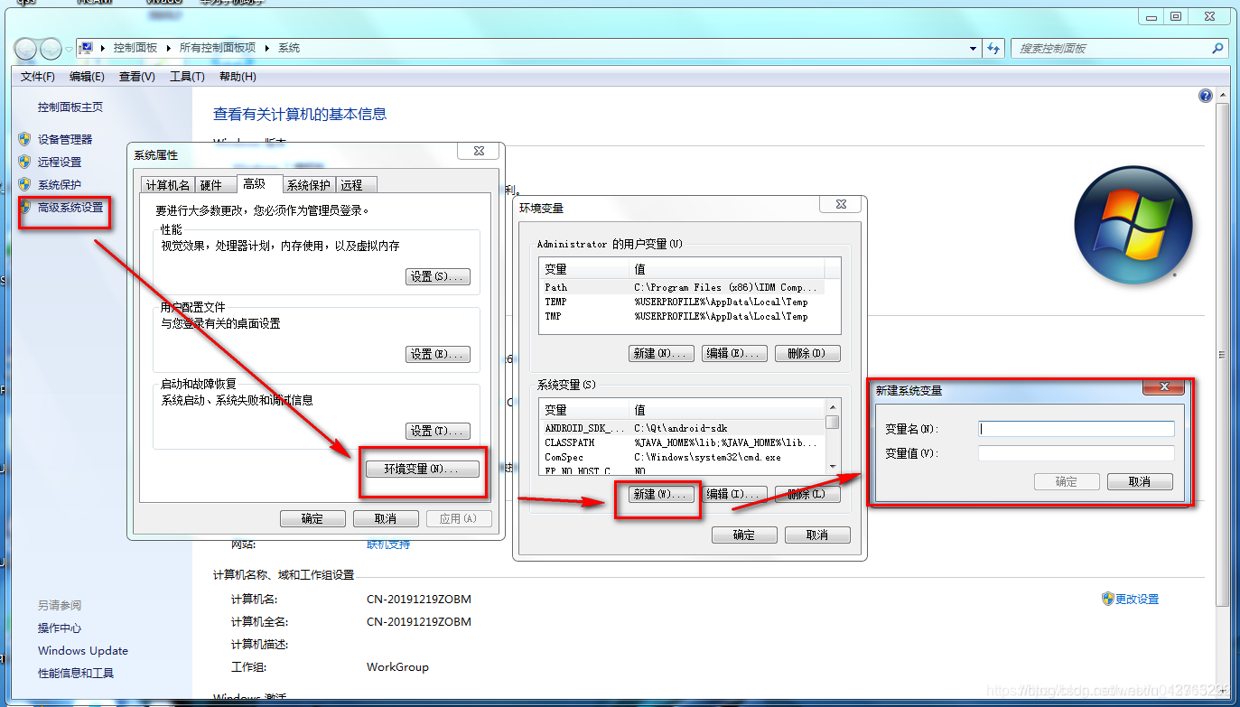Switch to Remote (远程) tab

pos(356,185)
